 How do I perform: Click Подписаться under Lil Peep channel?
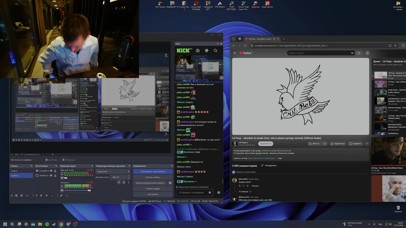[x=266, y=143]
